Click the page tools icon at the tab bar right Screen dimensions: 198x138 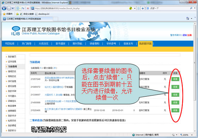click(188, 18)
